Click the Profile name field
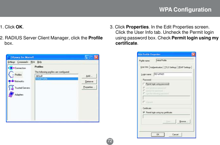 175,60
